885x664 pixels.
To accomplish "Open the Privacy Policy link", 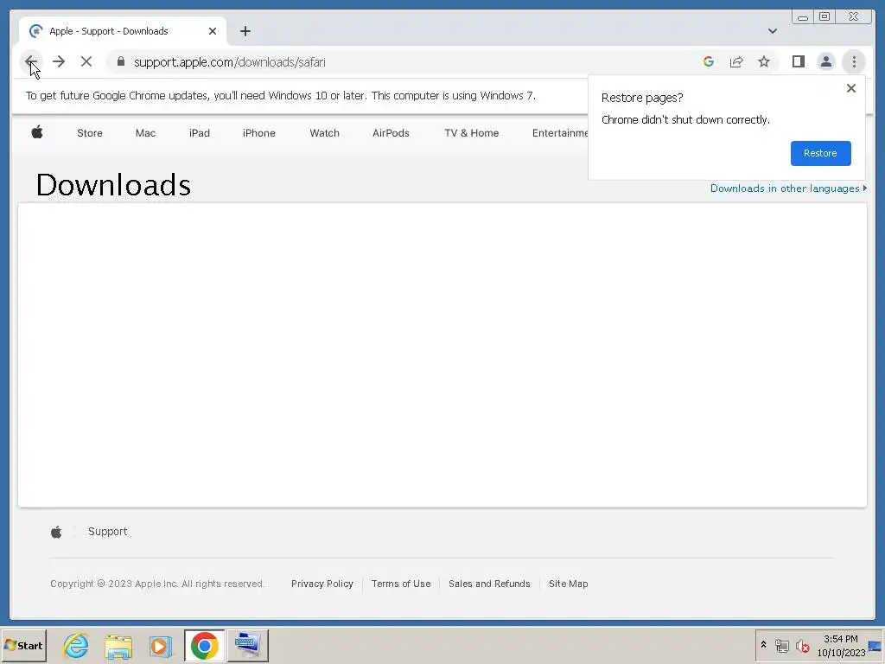I will [x=322, y=584].
